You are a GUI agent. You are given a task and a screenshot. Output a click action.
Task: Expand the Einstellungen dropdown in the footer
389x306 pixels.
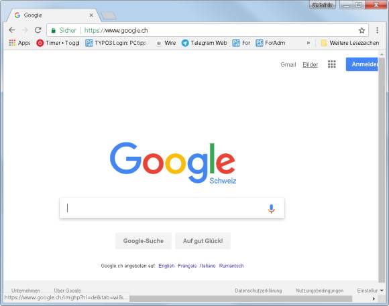(x=370, y=291)
